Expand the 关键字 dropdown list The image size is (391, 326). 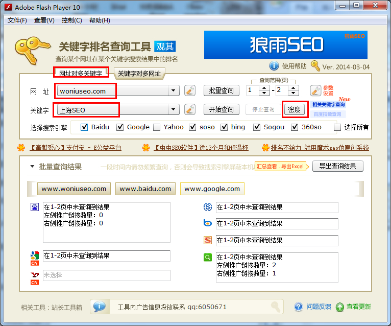click(174, 109)
